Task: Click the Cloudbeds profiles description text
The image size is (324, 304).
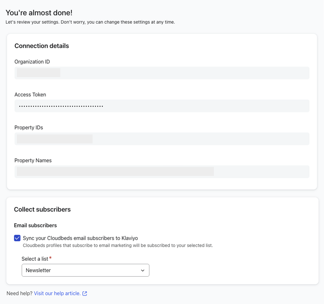Action: point(117,246)
